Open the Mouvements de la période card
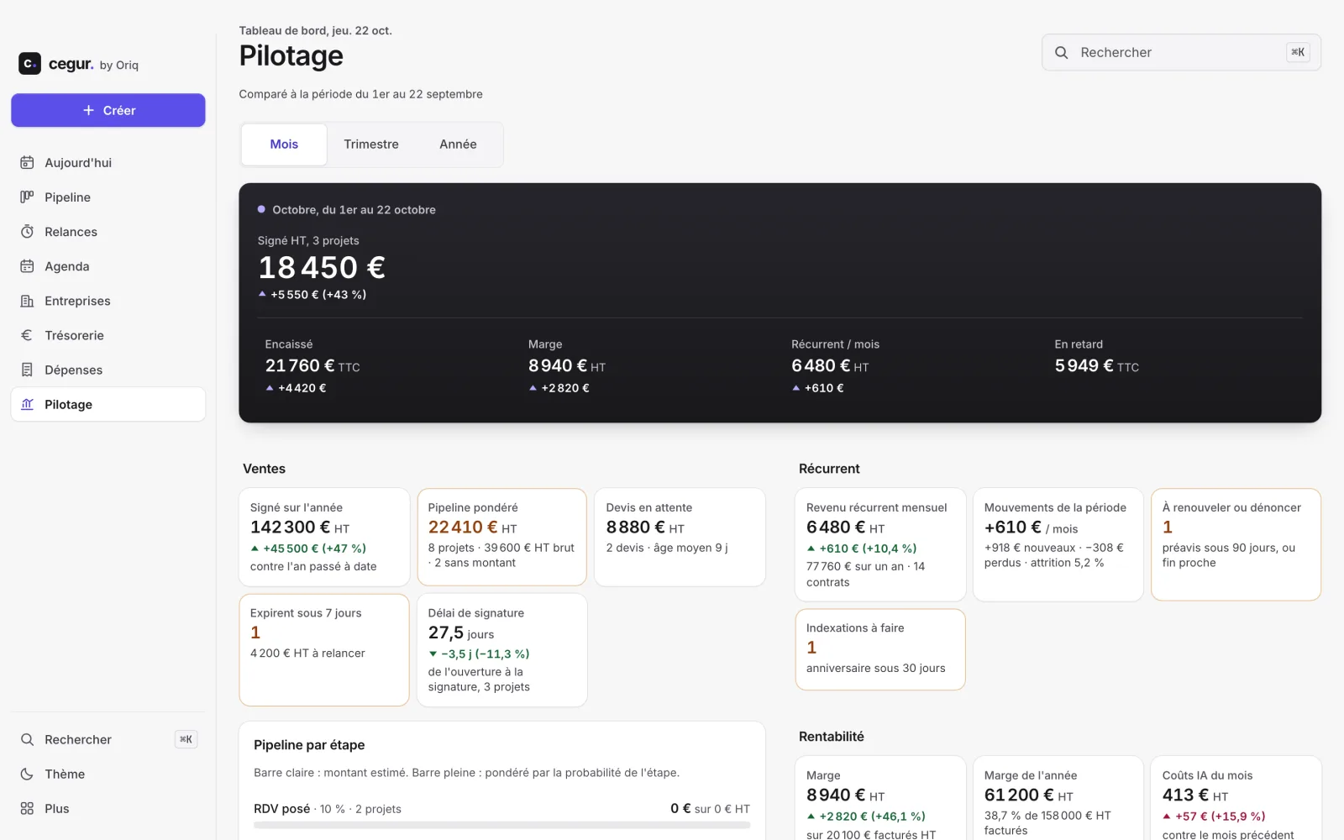The height and width of the screenshot is (840, 1344). coord(1058,544)
